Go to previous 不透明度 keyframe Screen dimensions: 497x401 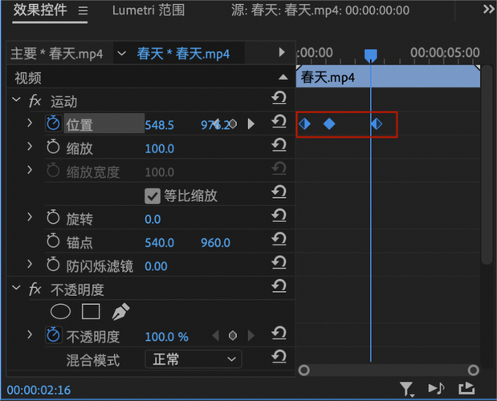click(x=215, y=335)
